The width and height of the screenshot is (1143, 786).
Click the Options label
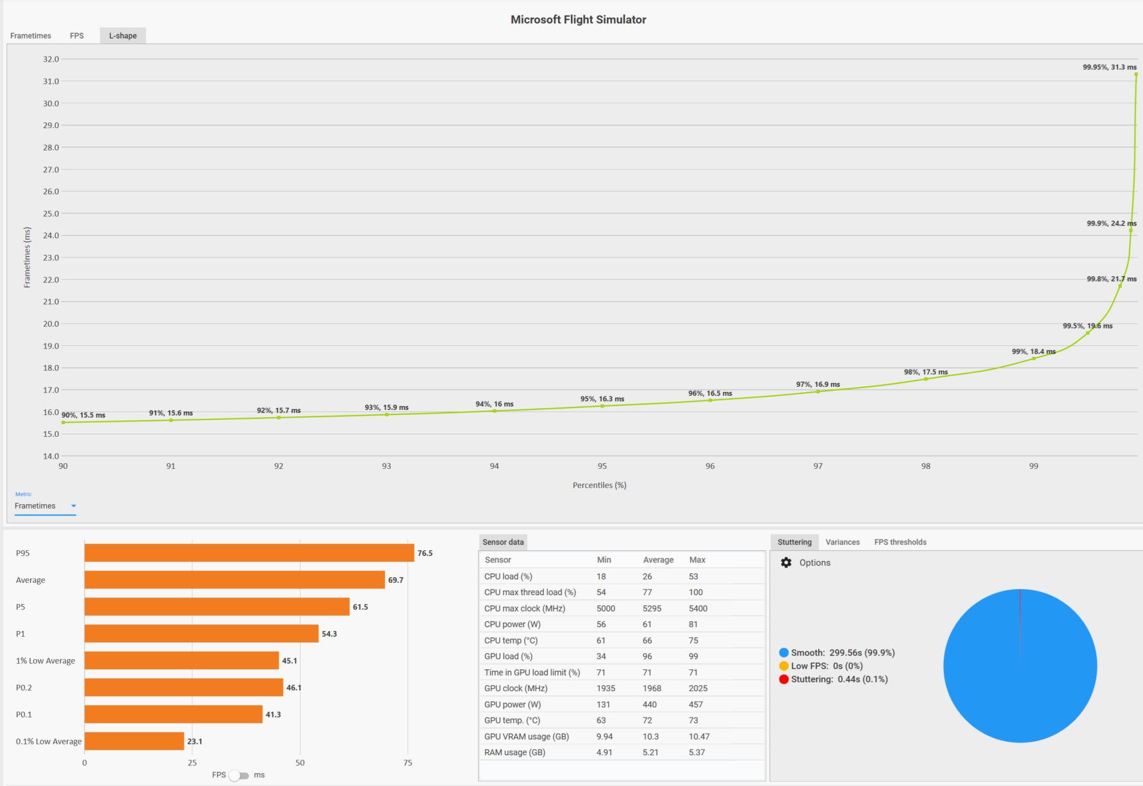coord(815,562)
